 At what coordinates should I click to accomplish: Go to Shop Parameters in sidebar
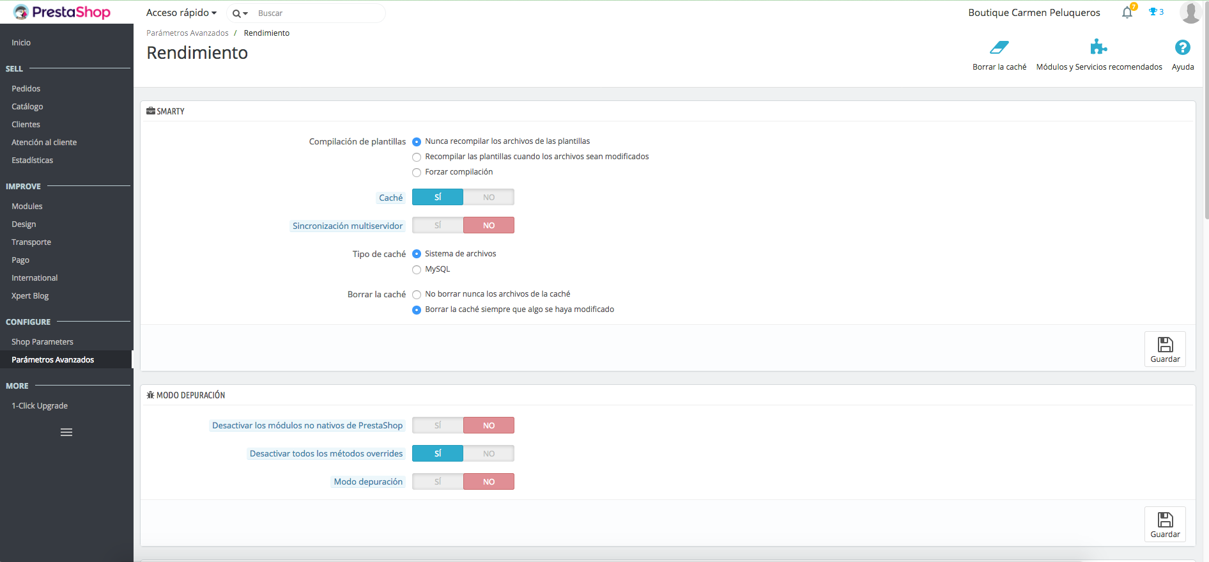(x=42, y=341)
